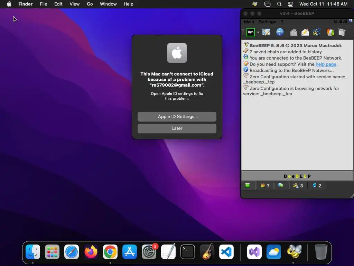The width and height of the screenshot is (354, 266).
Task: Launch Google Chrome from the Dock
Action: coord(110,251)
